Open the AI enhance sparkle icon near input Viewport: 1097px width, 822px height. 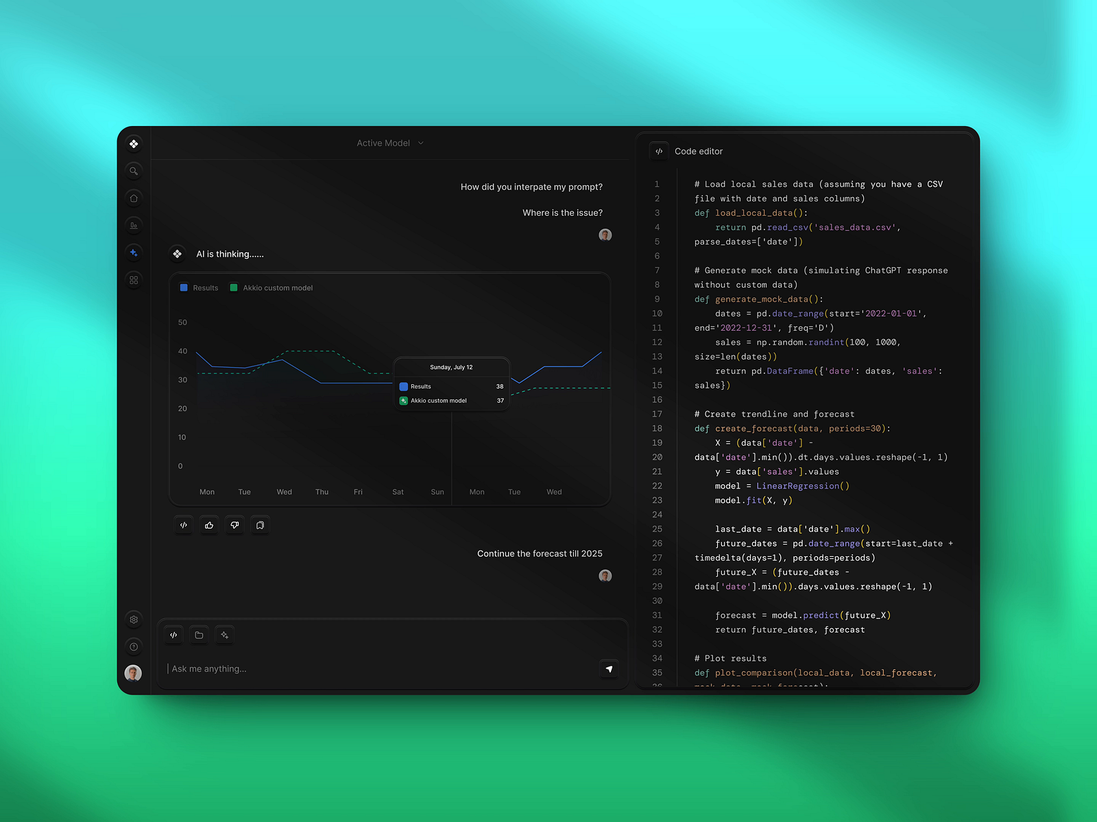coord(224,635)
